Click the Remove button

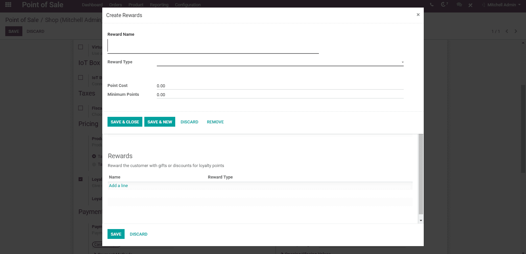(215, 122)
